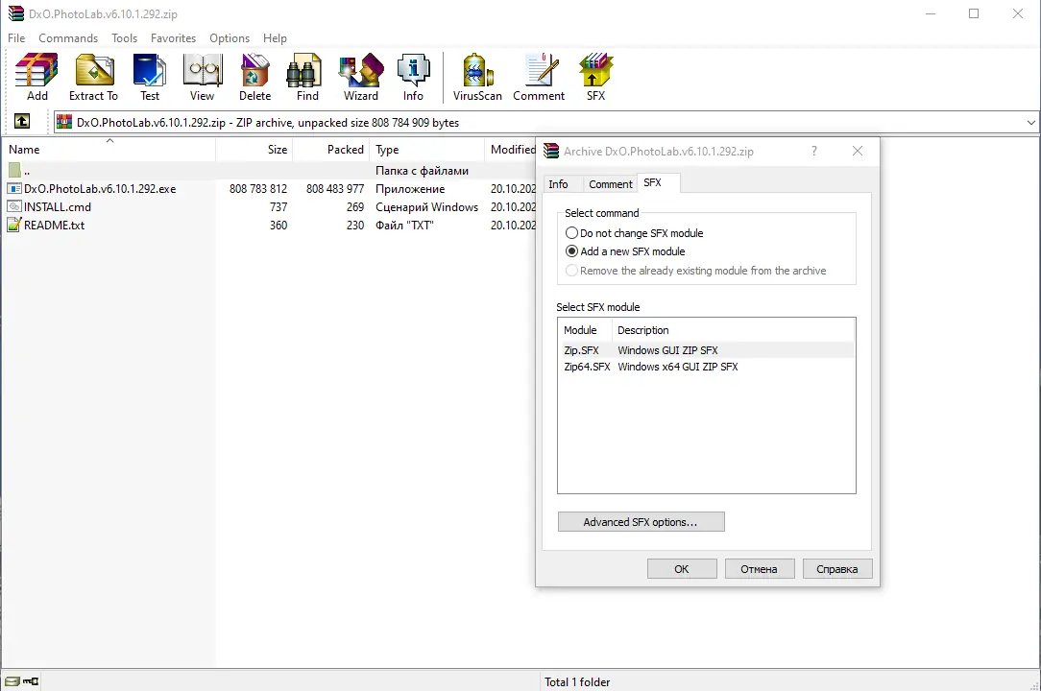Click Advanced SFX options button
This screenshot has height=691, width=1041.
(x=641, y=522)
